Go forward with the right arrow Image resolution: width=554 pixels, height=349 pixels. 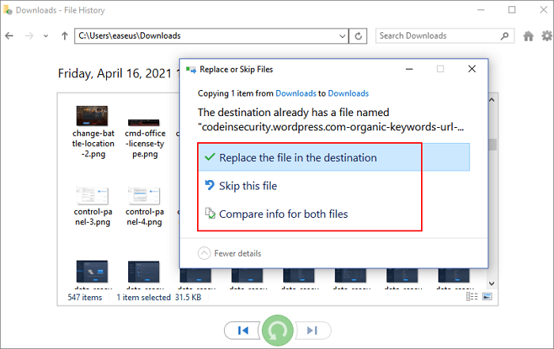29,36
